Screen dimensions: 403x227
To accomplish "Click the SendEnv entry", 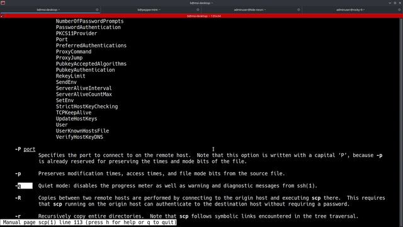I will pos(66,82).
